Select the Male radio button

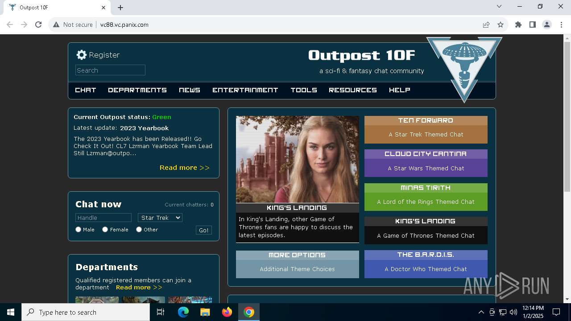[x=79, y=229]
